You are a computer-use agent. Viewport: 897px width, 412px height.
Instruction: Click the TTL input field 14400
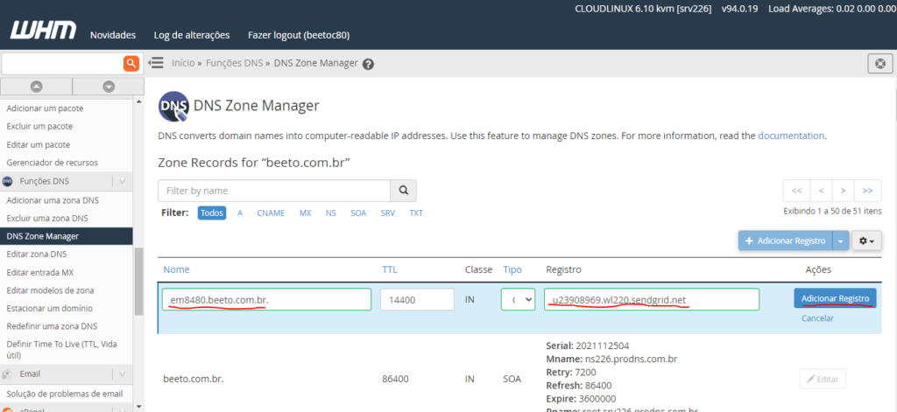[417, 299]
